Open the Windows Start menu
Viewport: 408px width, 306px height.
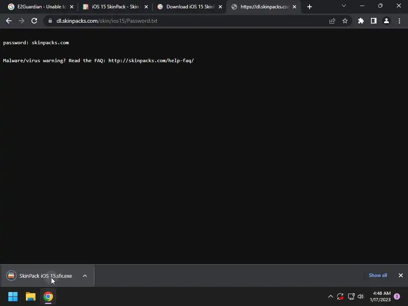(13, 296)
